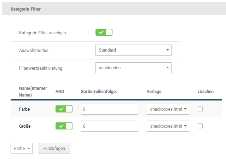Check the Löschen checkbox for Farbe
The image size is (226, 162).
(200, 109)
